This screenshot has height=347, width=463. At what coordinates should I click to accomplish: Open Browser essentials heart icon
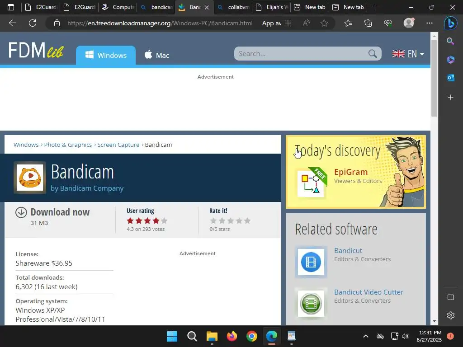[388, 23]
